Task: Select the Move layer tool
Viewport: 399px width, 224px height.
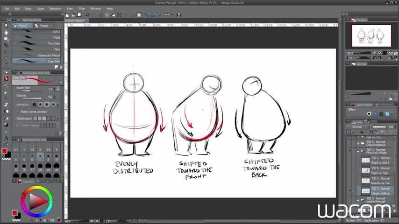Action: pos(6,45)
